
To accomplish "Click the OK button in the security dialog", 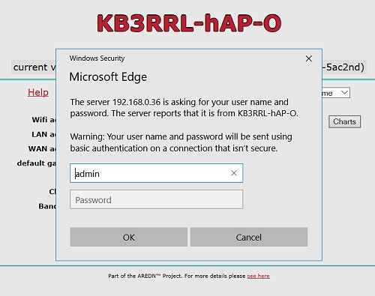I will (128, 237).
